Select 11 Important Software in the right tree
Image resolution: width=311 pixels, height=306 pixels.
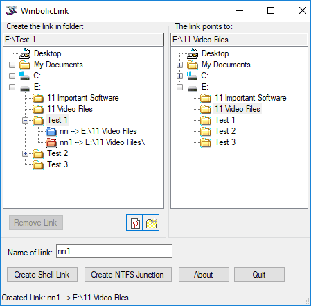[251, 98]
